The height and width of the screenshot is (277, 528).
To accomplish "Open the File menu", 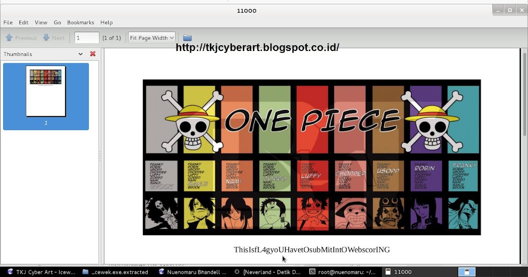I will 8,22.
